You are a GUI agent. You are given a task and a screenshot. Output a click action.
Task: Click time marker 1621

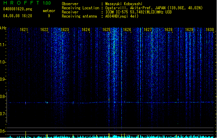[x=24, y=30]
